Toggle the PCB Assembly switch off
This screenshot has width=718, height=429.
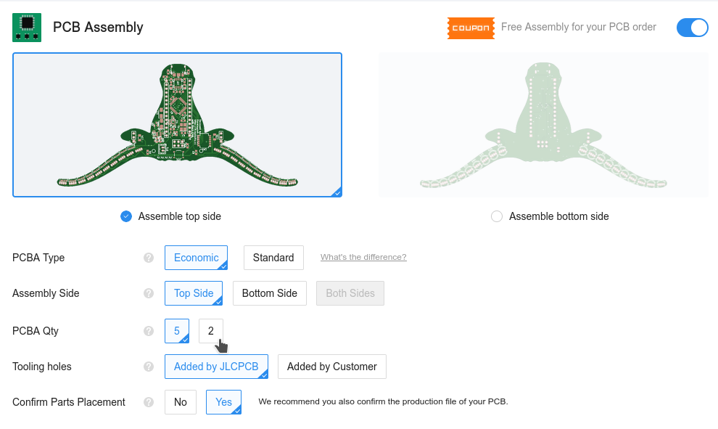tap(692, 28)
